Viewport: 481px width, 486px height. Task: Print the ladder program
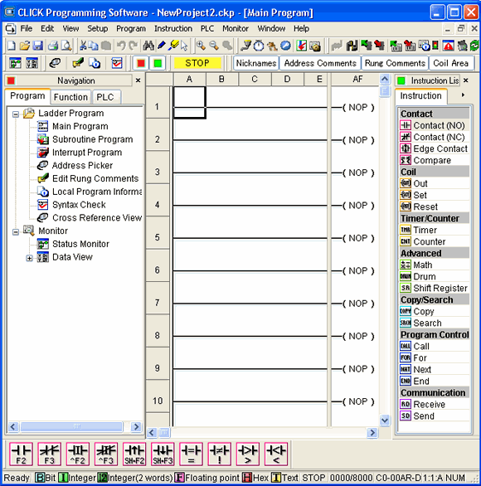click(53, 46)
